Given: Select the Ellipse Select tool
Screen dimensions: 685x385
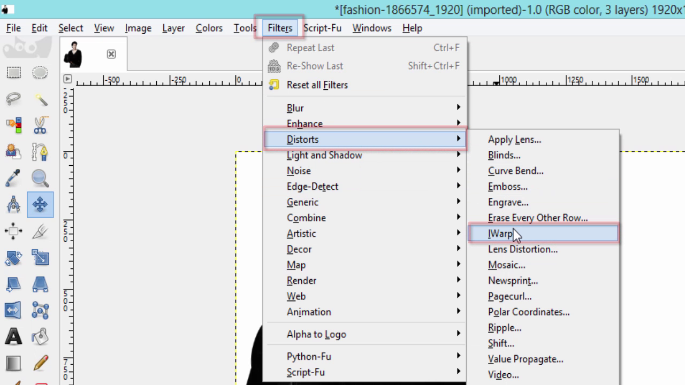Looking at the screenshot, I should point(40,73).
